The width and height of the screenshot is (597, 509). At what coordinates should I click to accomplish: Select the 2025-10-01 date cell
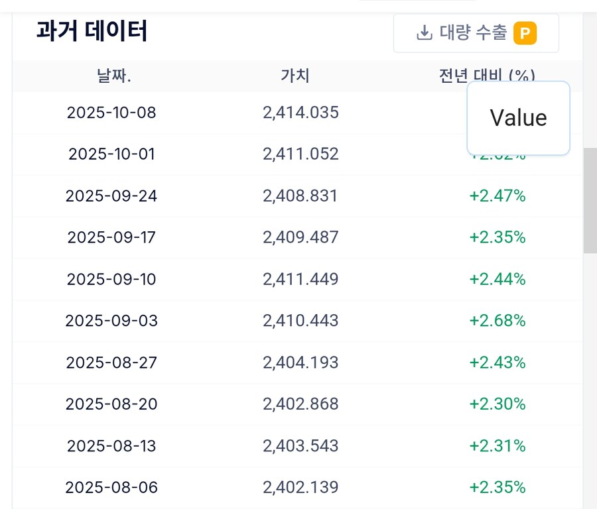111,154
